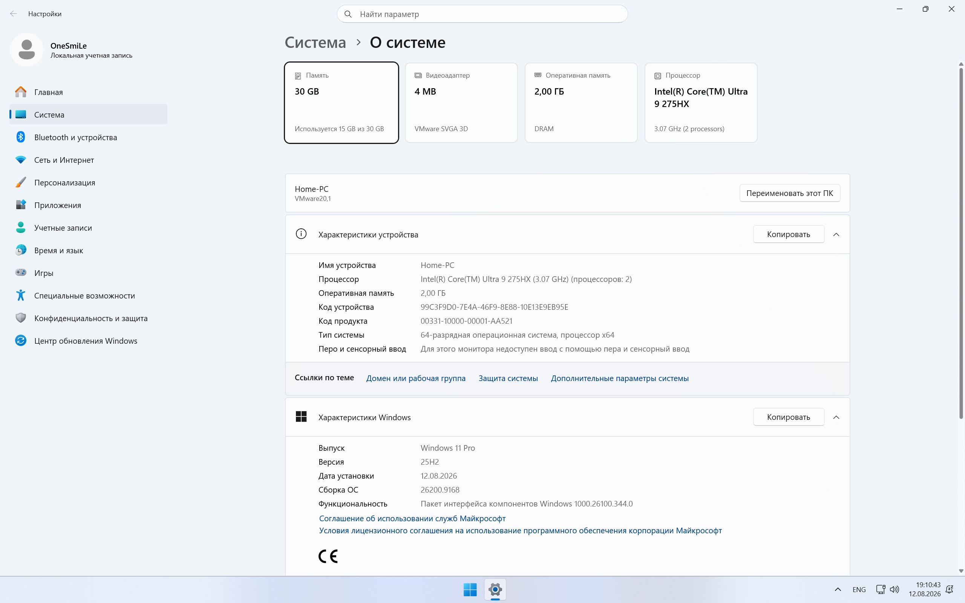
Task: Click the Система breadcrumb in the page header
Action: pyautogui.click(x=316, y=42)
